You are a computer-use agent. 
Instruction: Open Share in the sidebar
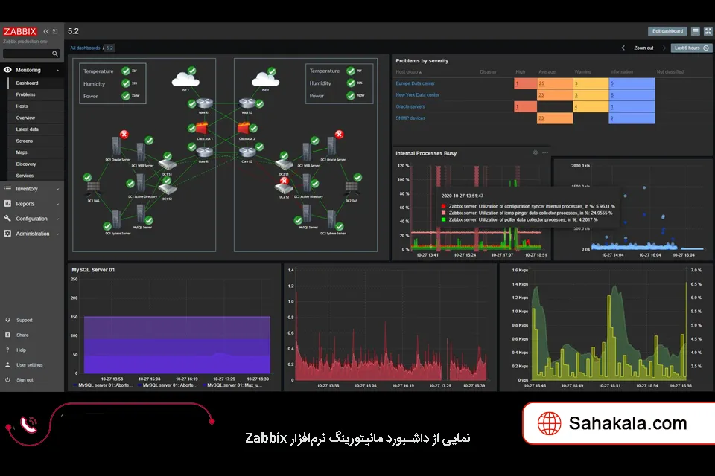point(22,335)
